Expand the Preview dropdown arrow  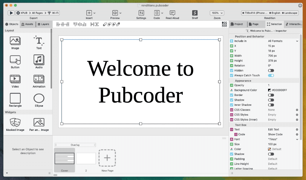click(x=120, y=13)
